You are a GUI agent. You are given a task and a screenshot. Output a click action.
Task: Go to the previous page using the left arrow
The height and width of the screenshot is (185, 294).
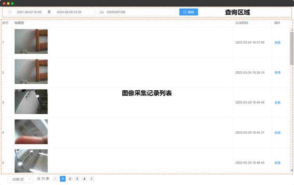tap(55, 179)
